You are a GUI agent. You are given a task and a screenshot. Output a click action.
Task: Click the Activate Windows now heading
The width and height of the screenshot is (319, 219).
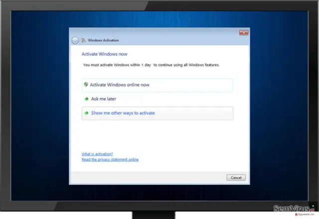click(x=104, y=54)
